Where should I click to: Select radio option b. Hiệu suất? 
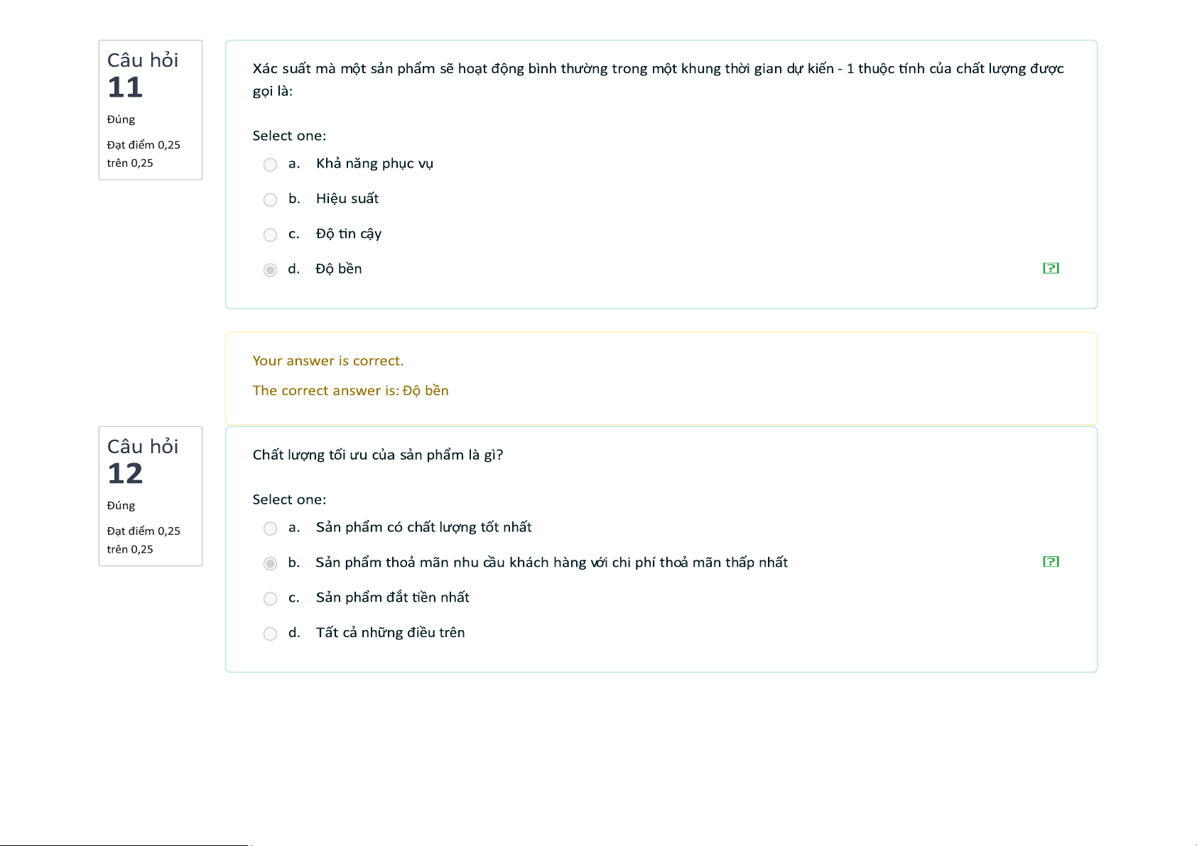click(270, 200)
